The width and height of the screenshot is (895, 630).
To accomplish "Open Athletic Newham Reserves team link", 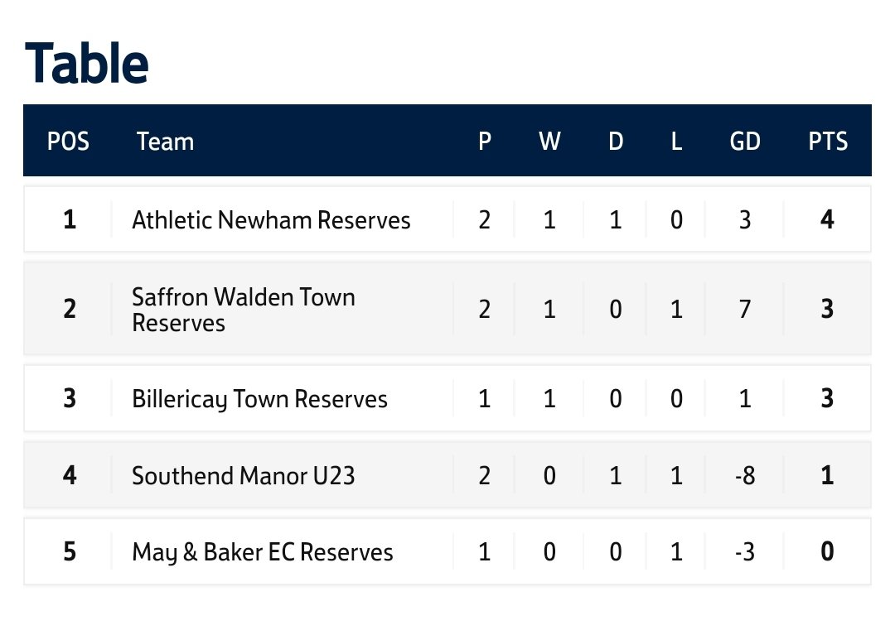I will (271, 220).
